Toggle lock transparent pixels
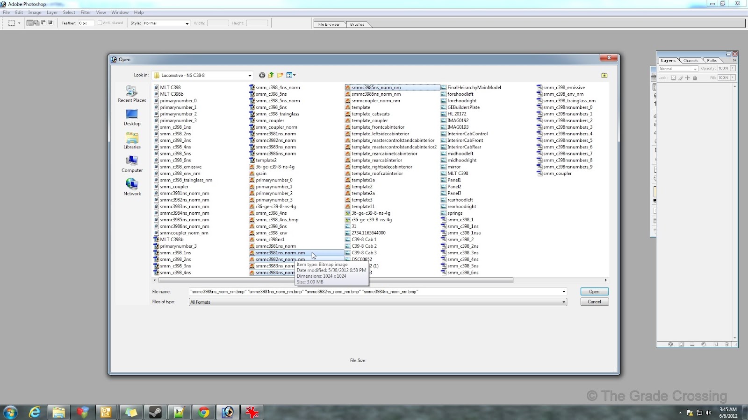748x420 pixels. tap(673, 78)
